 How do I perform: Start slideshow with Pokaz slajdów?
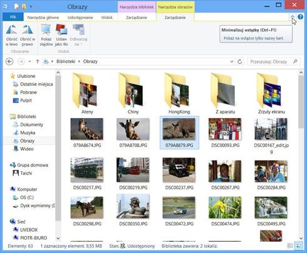click(x=46, y=35)
